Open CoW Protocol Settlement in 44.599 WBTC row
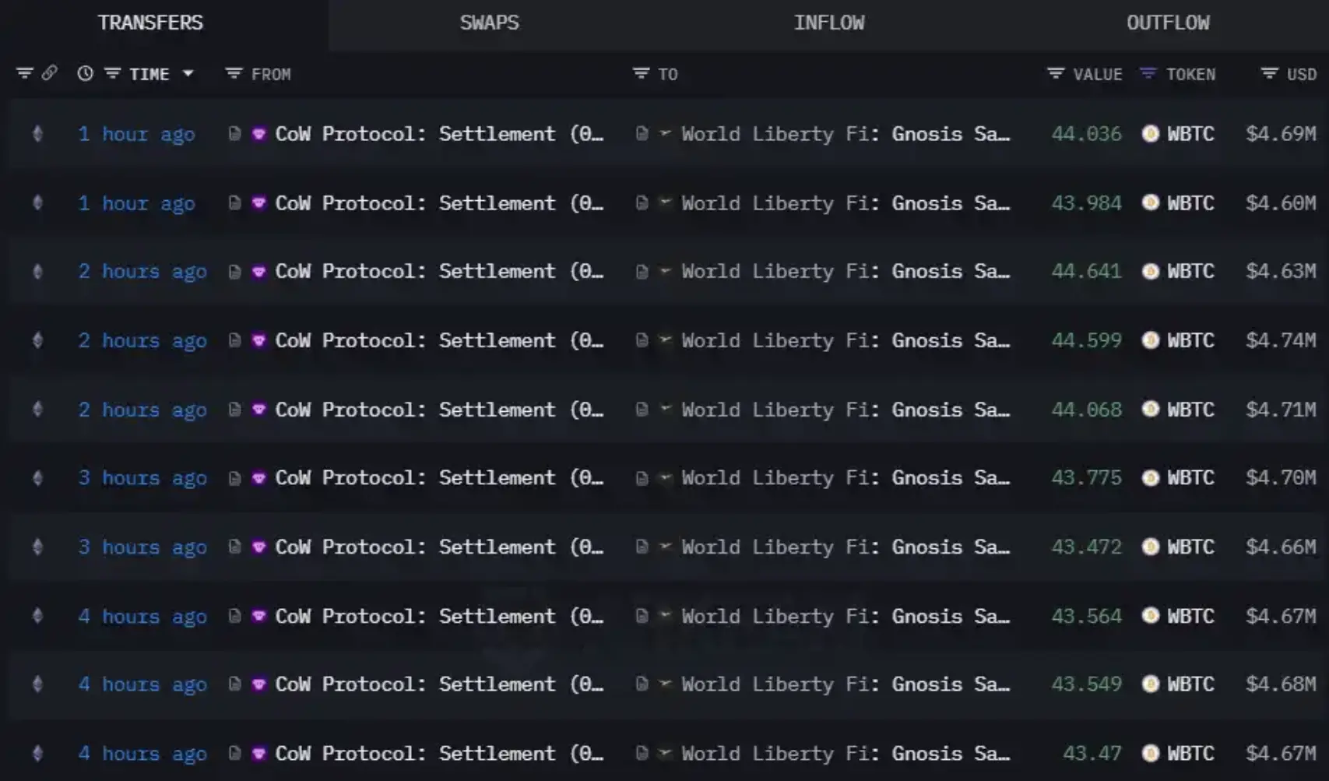The height and width of the screenshot is (781, 1329). pos(438,340)
